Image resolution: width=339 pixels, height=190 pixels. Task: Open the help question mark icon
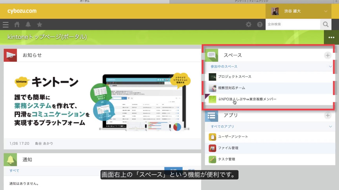click(x=260, y=25)
